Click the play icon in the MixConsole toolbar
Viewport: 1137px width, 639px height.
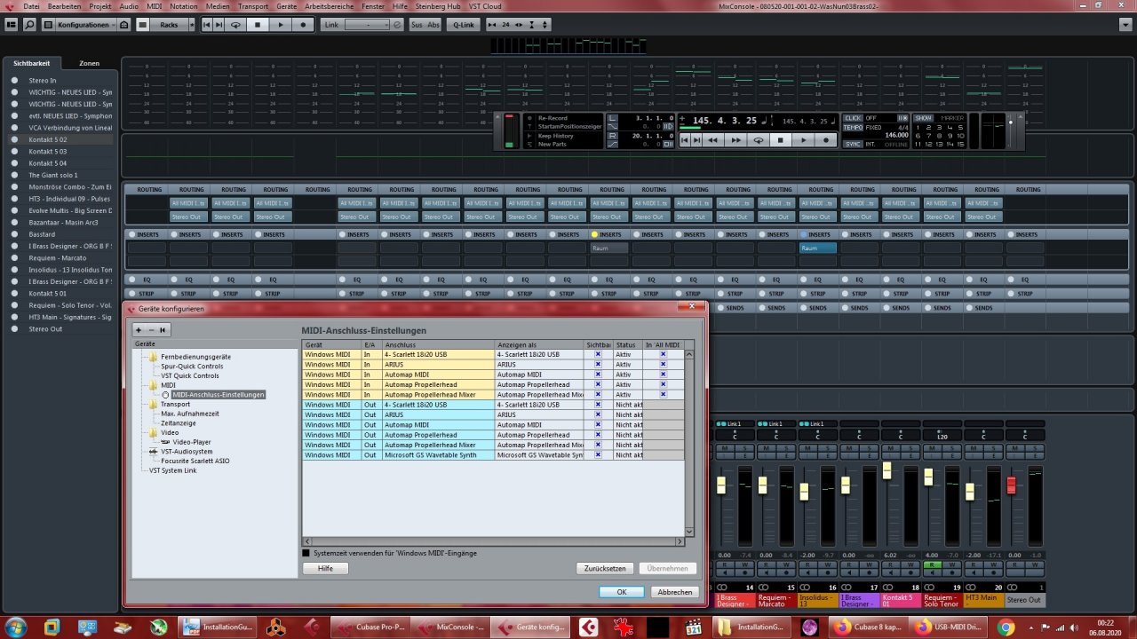click(281, 25)
